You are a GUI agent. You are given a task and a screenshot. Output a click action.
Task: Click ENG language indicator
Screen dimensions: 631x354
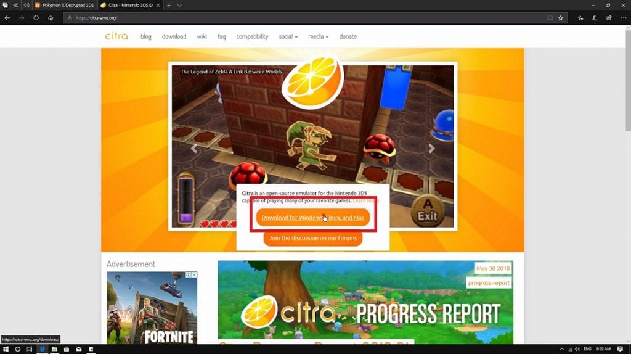(x=587, y=349)
